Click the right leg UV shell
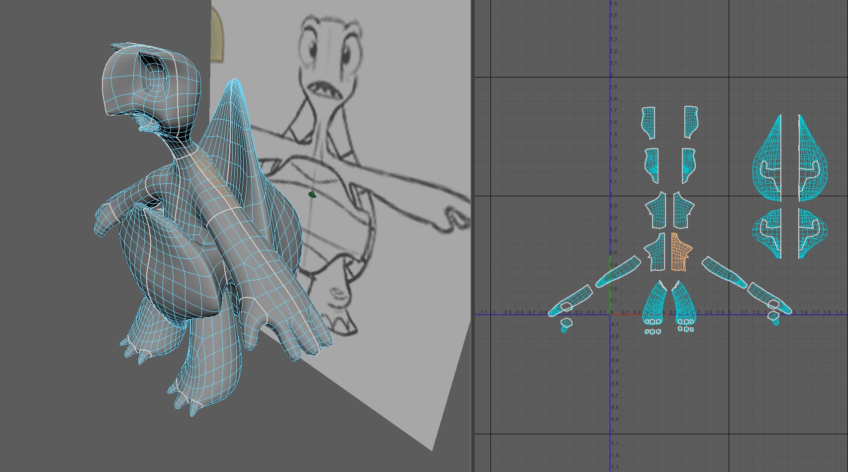The height and width of the screenshot is (472, 848). 683,303
